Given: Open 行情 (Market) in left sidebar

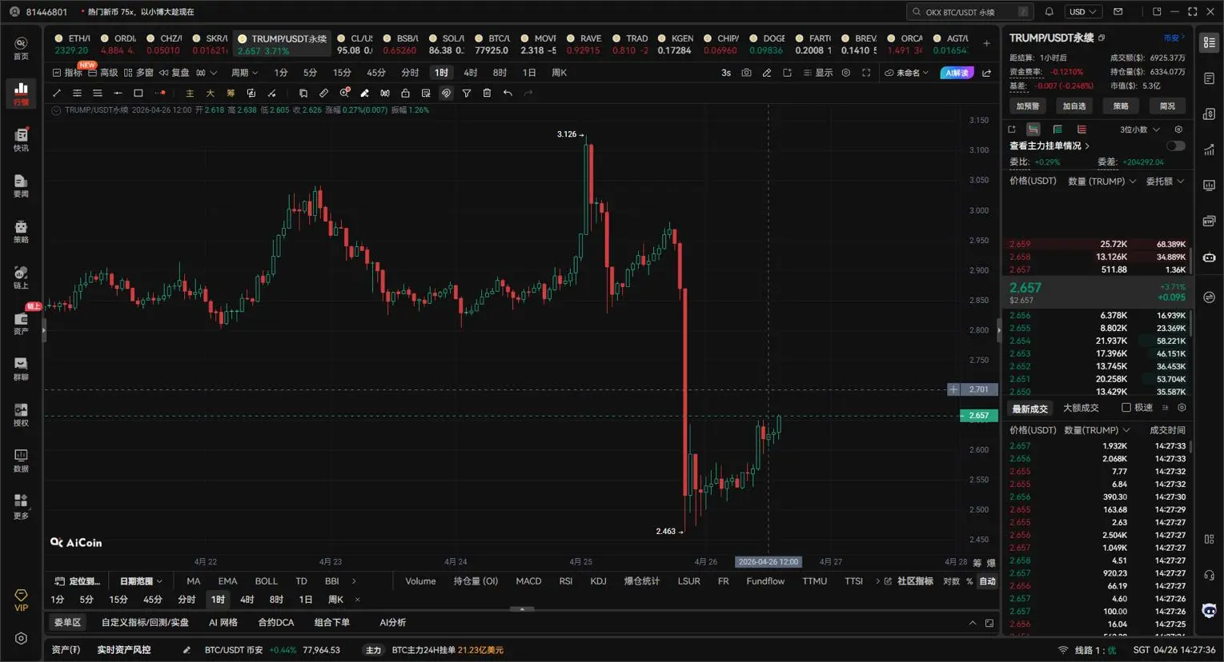Looking at the screenshot, I should pos(21,93).
